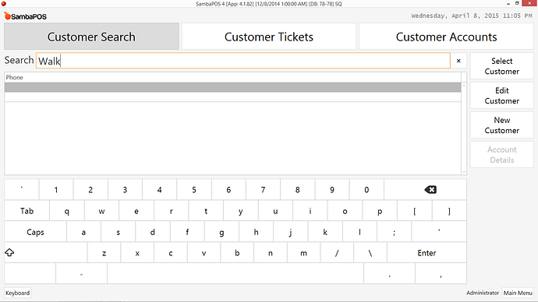Screen dimensions: 538x302
Task: Toggle the Keyboard button at bottom
Action: click(x=17, y=293)
